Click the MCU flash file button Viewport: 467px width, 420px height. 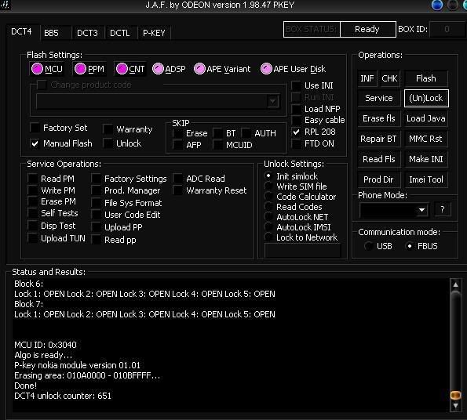(x=47, y=69)
